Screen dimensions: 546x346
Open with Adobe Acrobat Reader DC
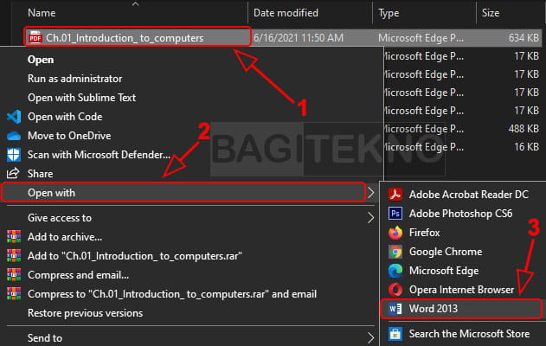point(469,195)
